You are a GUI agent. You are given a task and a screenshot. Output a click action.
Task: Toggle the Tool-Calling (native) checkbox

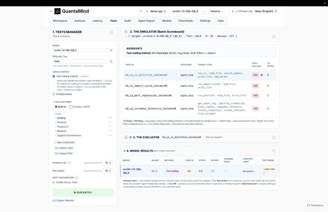click(54, 76)
